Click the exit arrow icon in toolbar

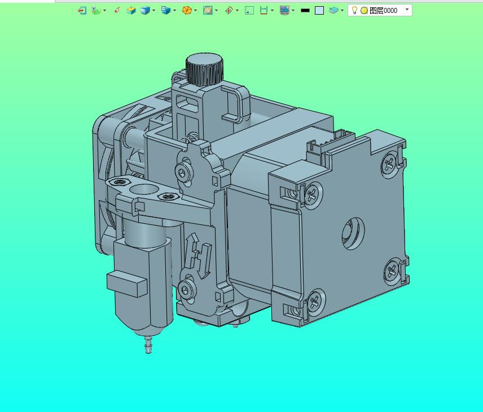(x=82, y=11)
